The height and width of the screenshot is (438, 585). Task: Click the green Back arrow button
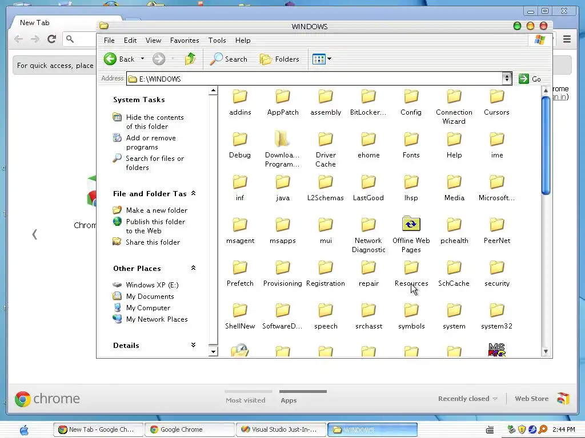[x=110, y=59]
